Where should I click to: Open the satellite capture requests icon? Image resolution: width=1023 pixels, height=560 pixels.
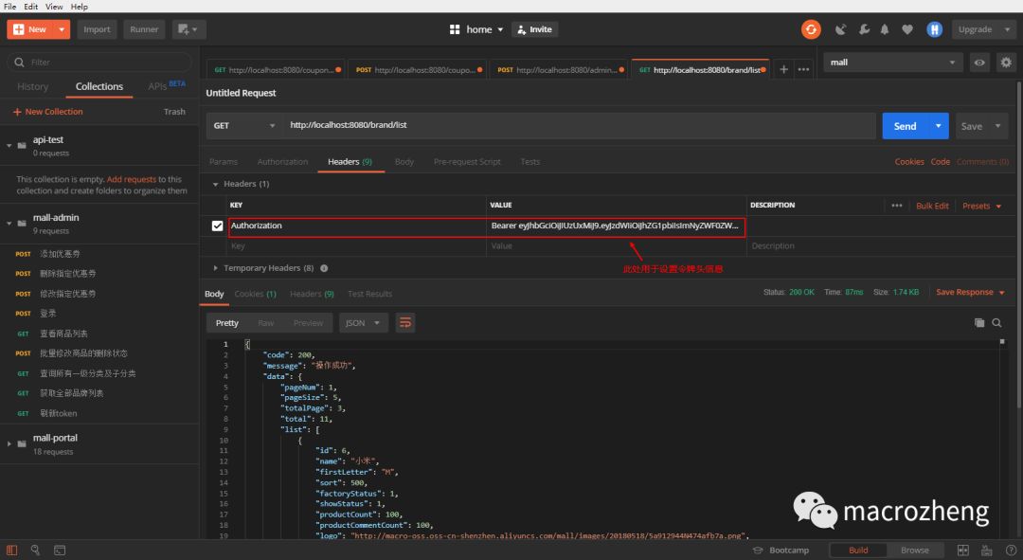[x=841, y=29]
